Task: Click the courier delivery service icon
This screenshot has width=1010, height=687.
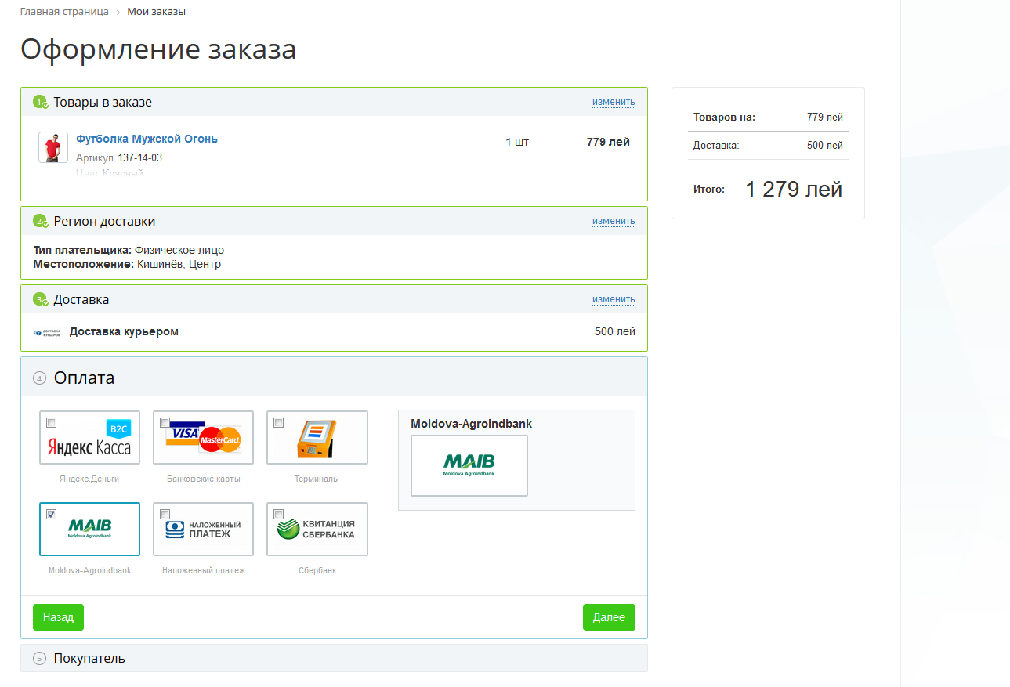Action: pyautogui.click(x=47, y=332)
